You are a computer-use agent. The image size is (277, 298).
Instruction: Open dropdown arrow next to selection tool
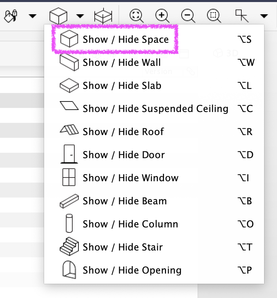click(x=264, y=16)
